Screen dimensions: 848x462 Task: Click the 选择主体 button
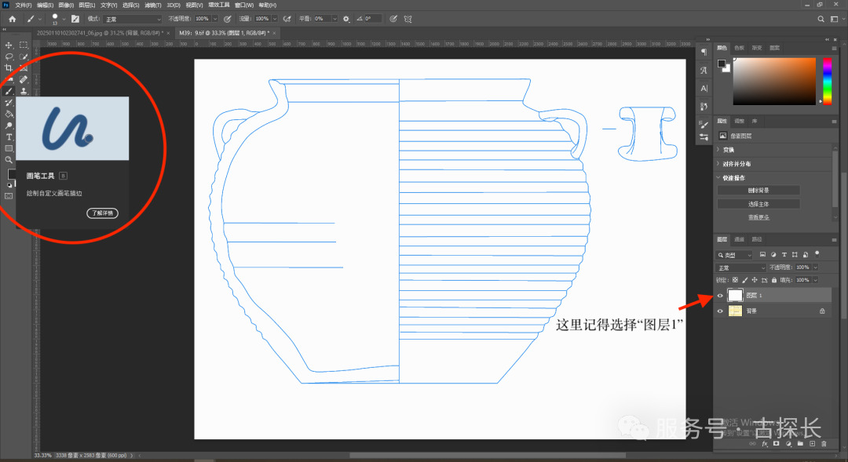click(x=758, y=204)
